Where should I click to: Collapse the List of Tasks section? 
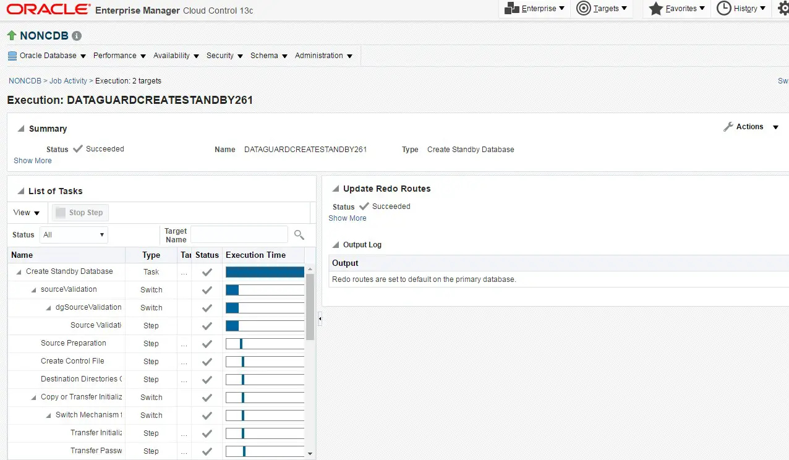[x=22, y=192]
